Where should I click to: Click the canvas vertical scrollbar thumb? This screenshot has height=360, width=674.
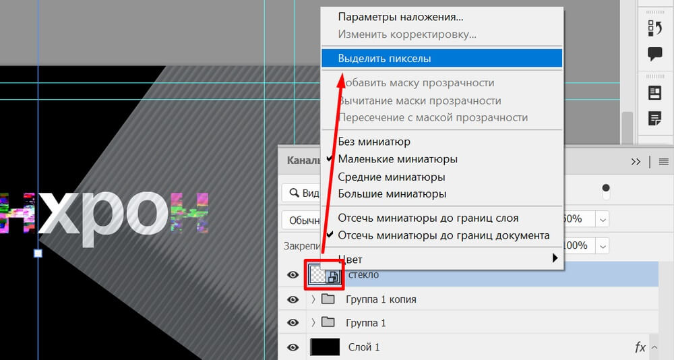tap(627, 127)
